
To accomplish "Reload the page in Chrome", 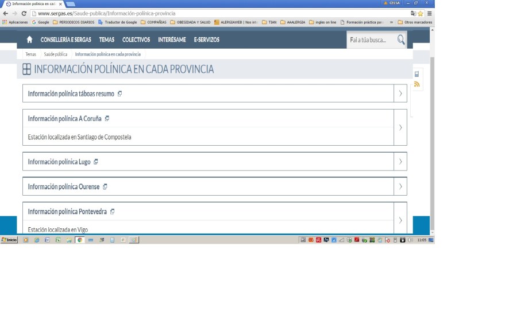I will 24,13.
